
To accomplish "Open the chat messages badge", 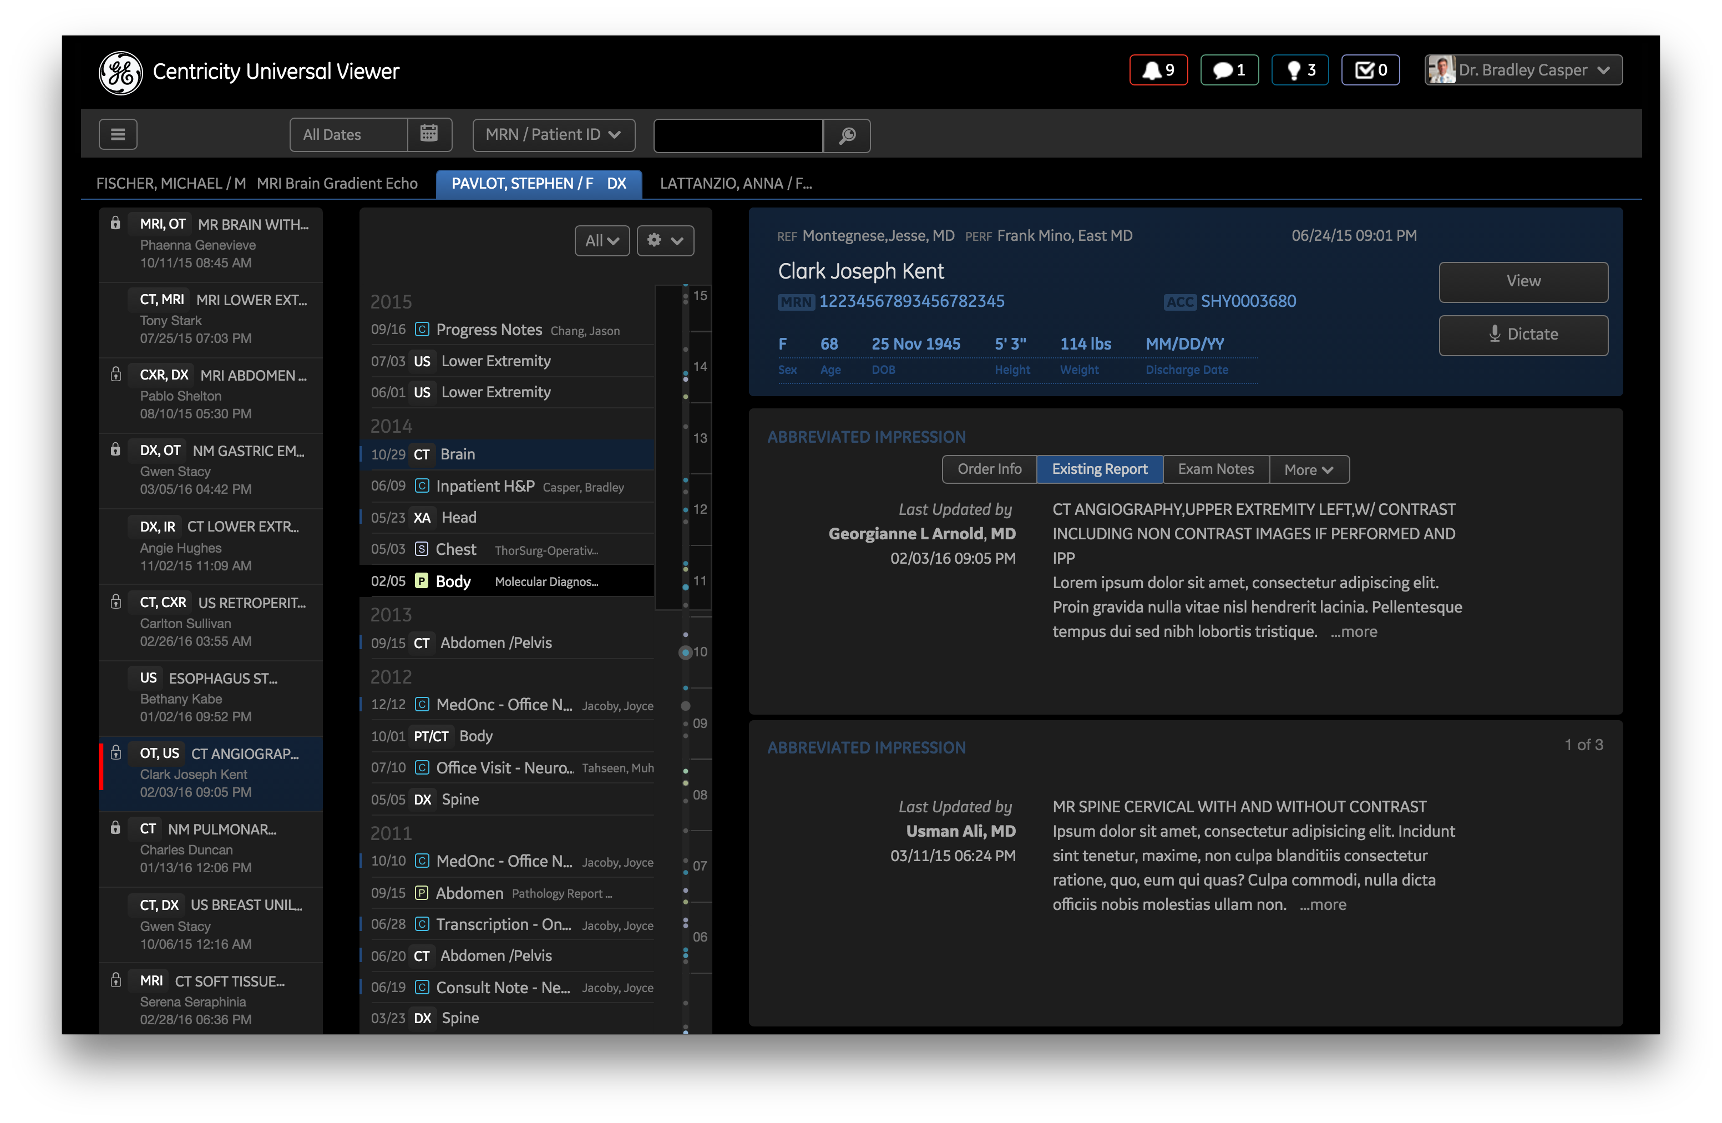I will coord(1229,70).
